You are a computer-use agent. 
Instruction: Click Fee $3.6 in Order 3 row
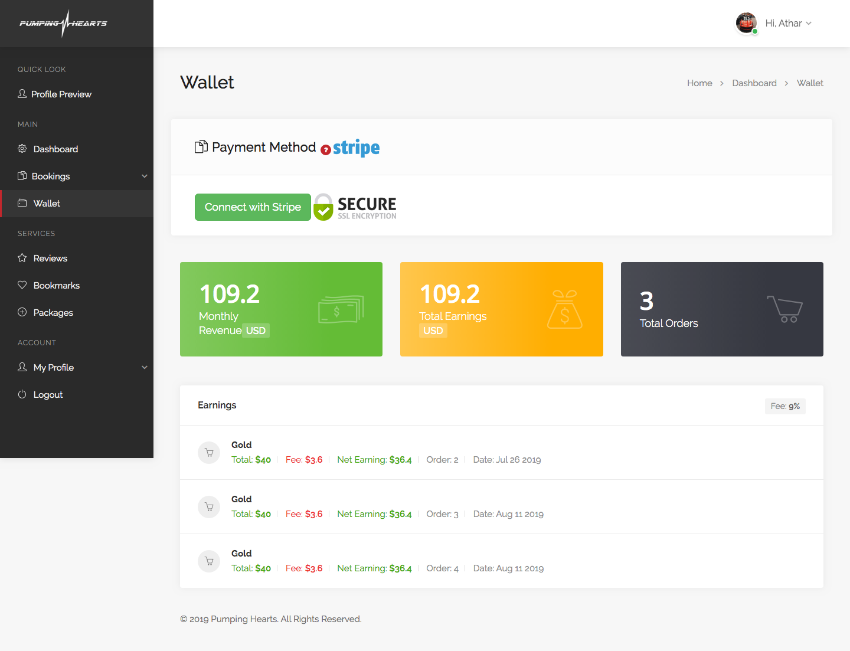(304, 514)
